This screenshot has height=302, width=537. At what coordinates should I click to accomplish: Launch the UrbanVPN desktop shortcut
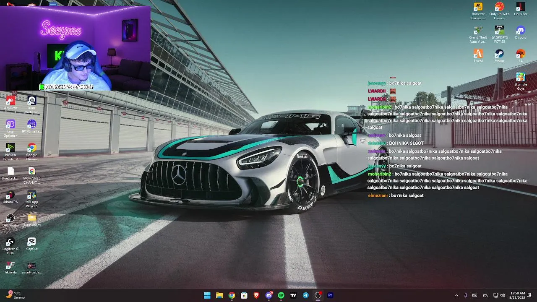tap(10, 197)
